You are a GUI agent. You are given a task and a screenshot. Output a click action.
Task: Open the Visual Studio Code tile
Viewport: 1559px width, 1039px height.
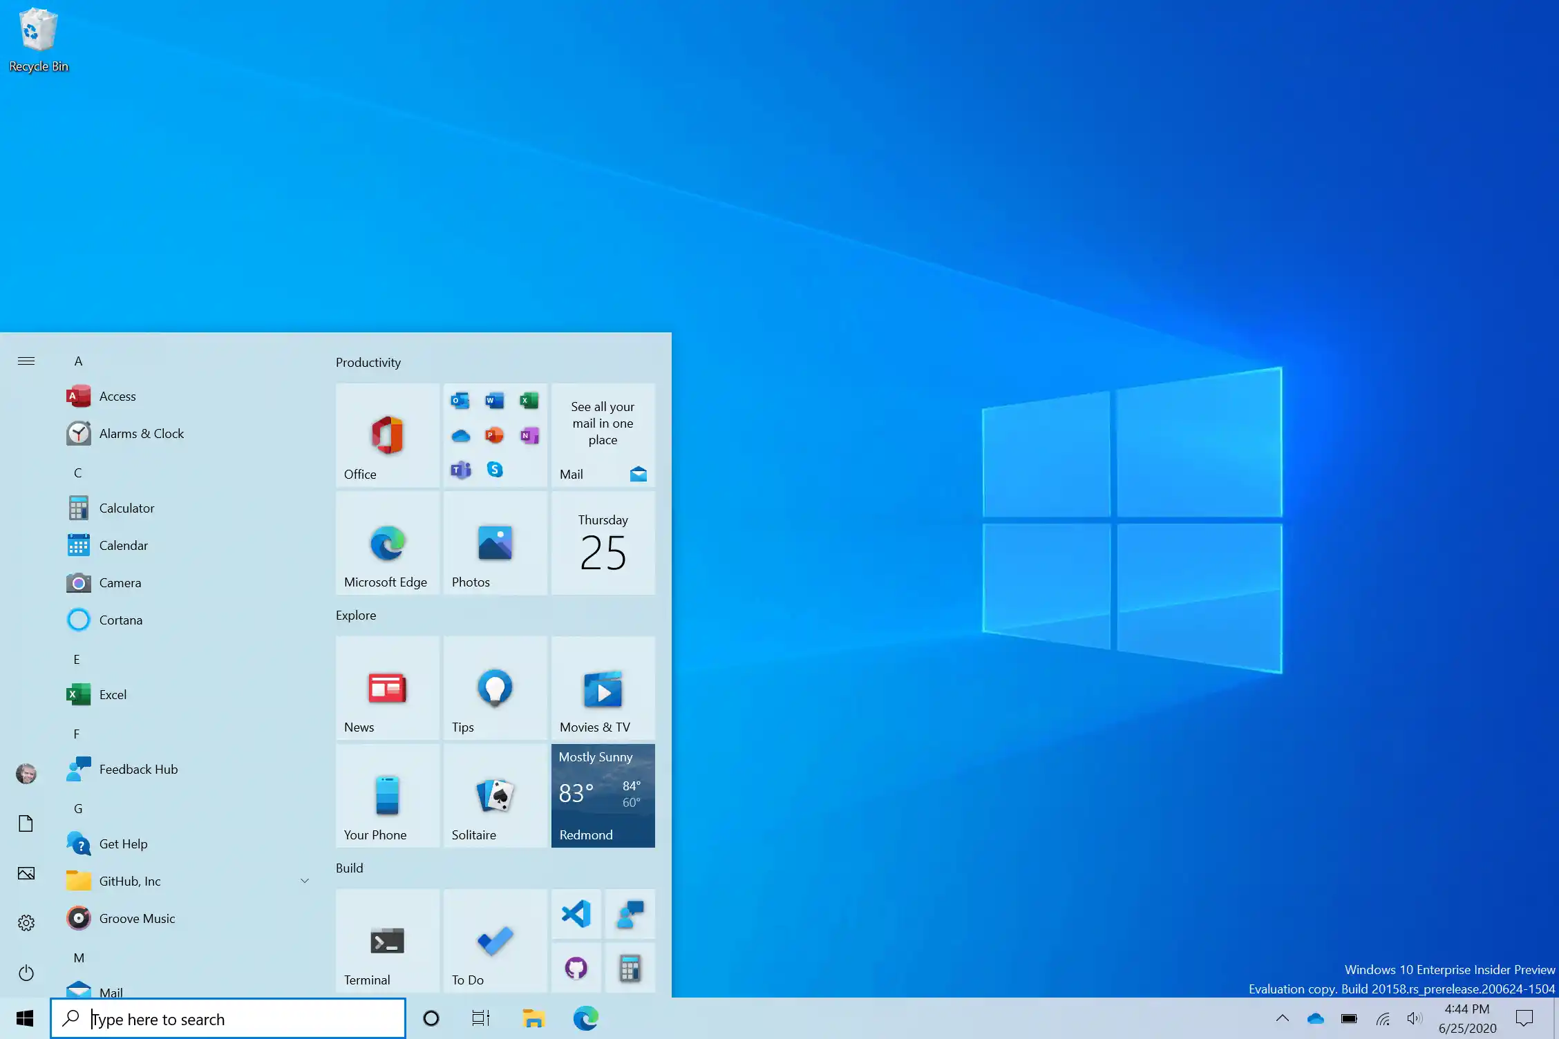click(x=576, y=914)
